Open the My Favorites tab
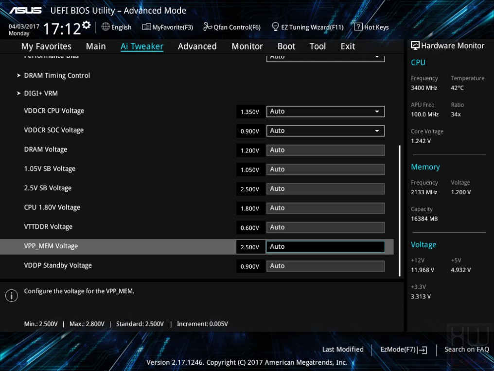Image resolution: width=494 pixels, height=371 pixels. [46, 46]
